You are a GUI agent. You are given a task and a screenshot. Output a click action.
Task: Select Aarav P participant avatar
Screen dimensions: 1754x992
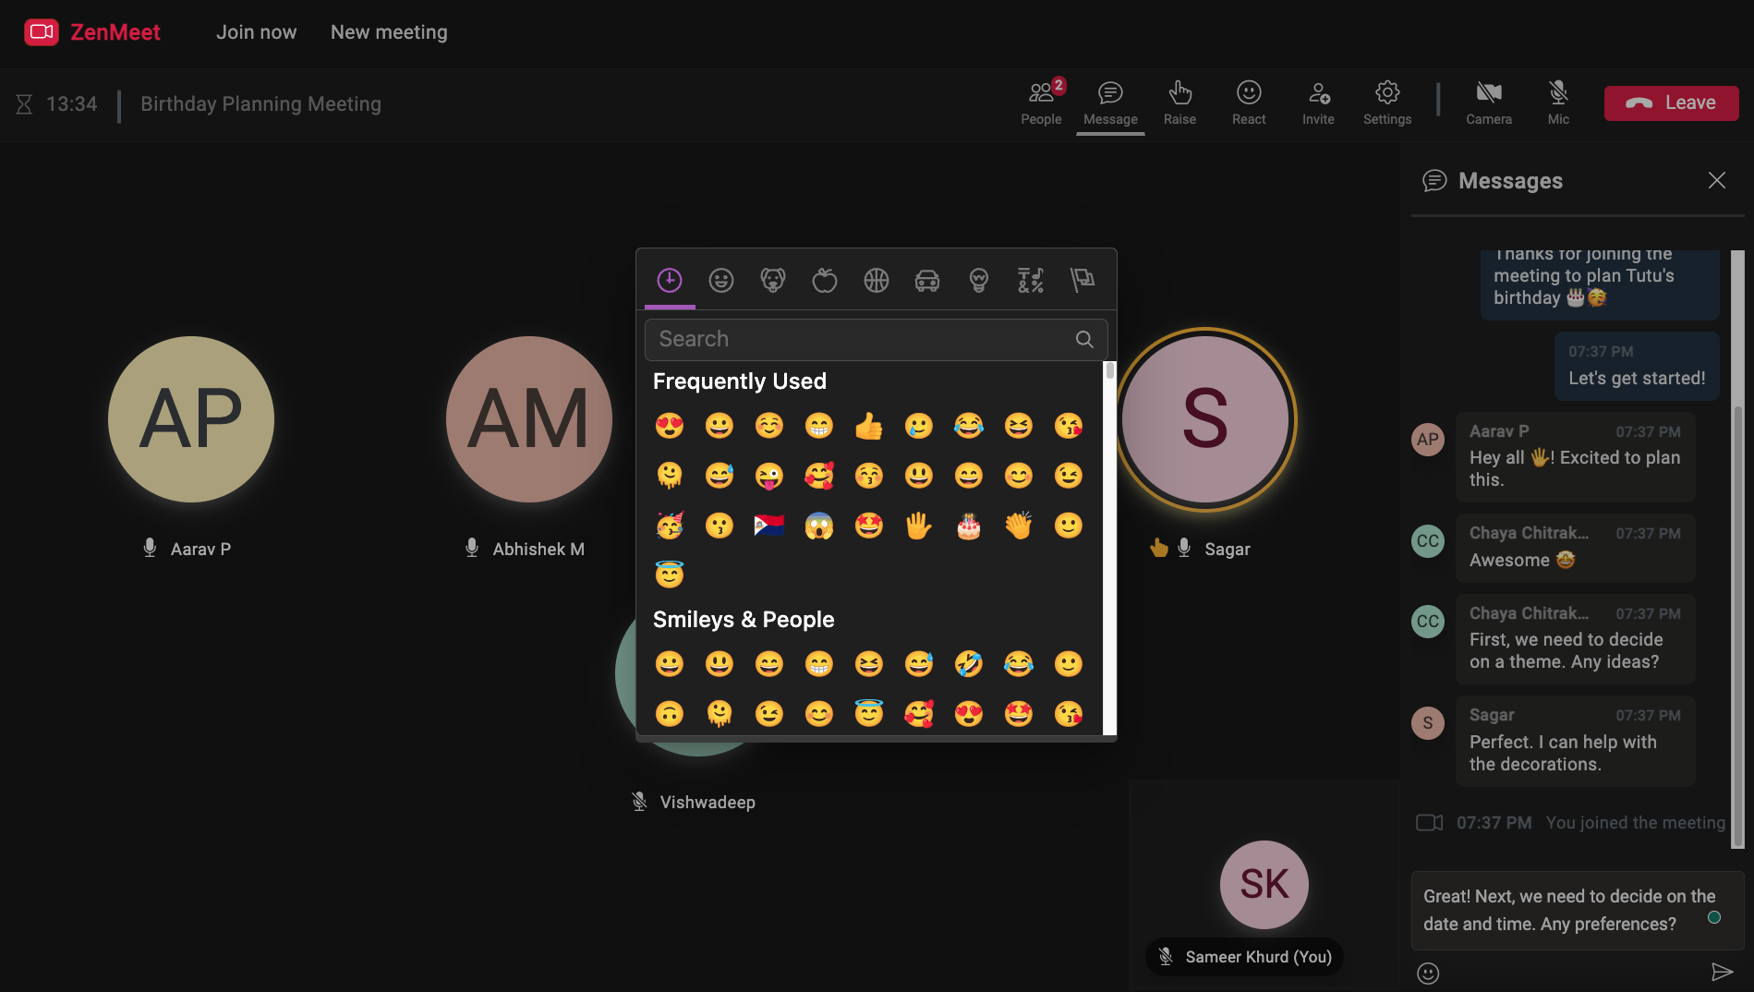pyautogui.click(x=191, y=419)
